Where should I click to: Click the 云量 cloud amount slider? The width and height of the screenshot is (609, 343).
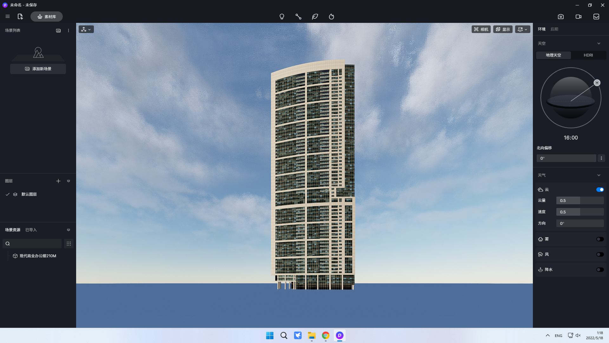pyautogui.click(x=580, y=201)
